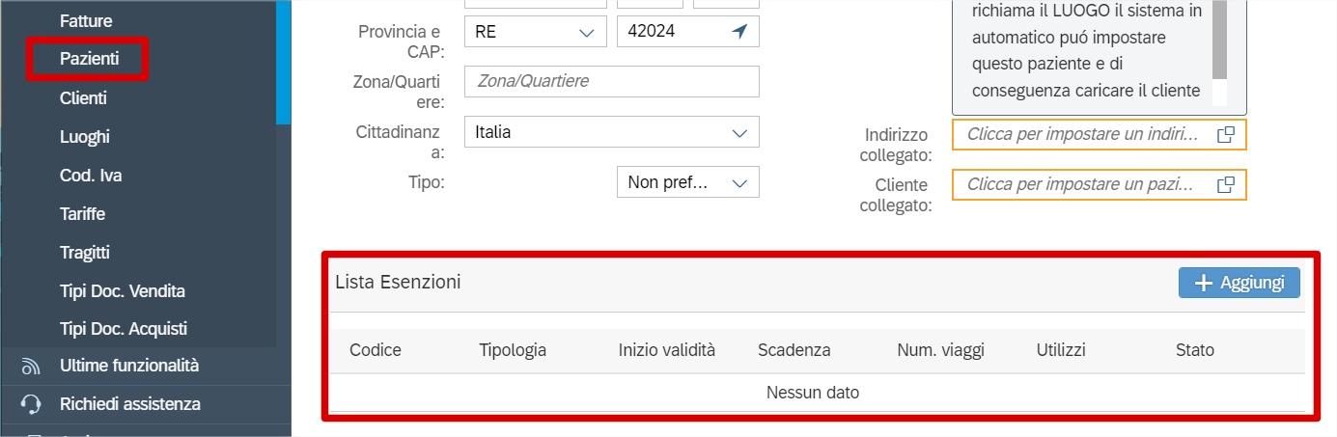Select Fatture from the sidebar
This screenshot has width=1337, height=437.
tap(86, 20)
